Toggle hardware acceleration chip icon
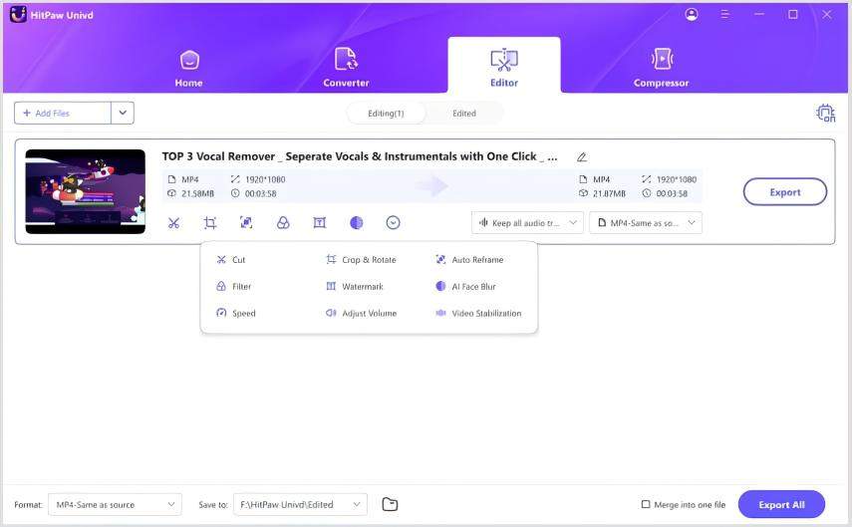The width and height of the screenshot is (852, 527). coord(825,114)
